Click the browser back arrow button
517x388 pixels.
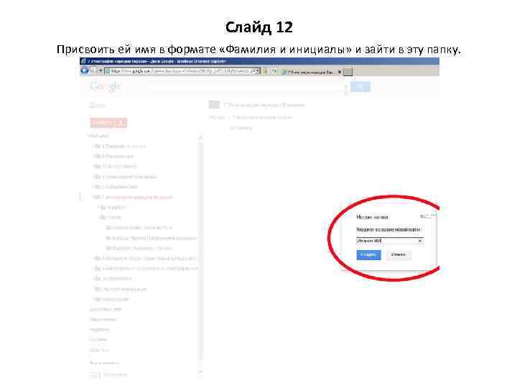click(x=85, y=70)
